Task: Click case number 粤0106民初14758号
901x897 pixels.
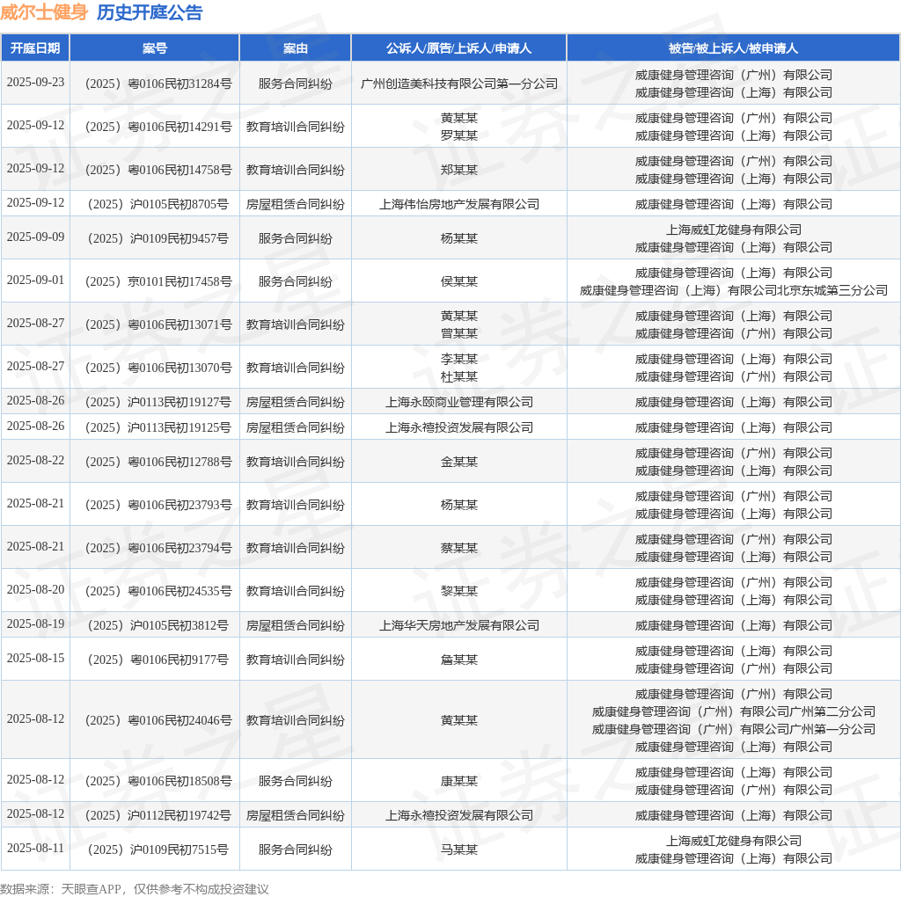Action: (x=158, y=170)
